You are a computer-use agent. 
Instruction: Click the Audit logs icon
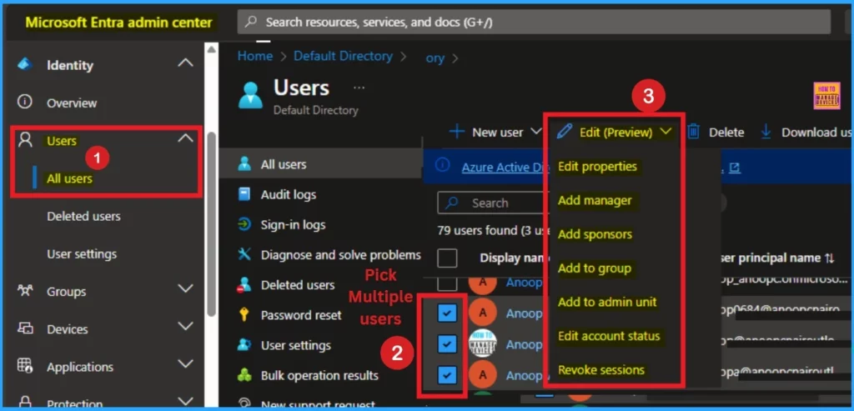[x=244, y=194]
